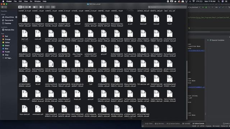Open the Apple menu

click(x=3, y=1)
